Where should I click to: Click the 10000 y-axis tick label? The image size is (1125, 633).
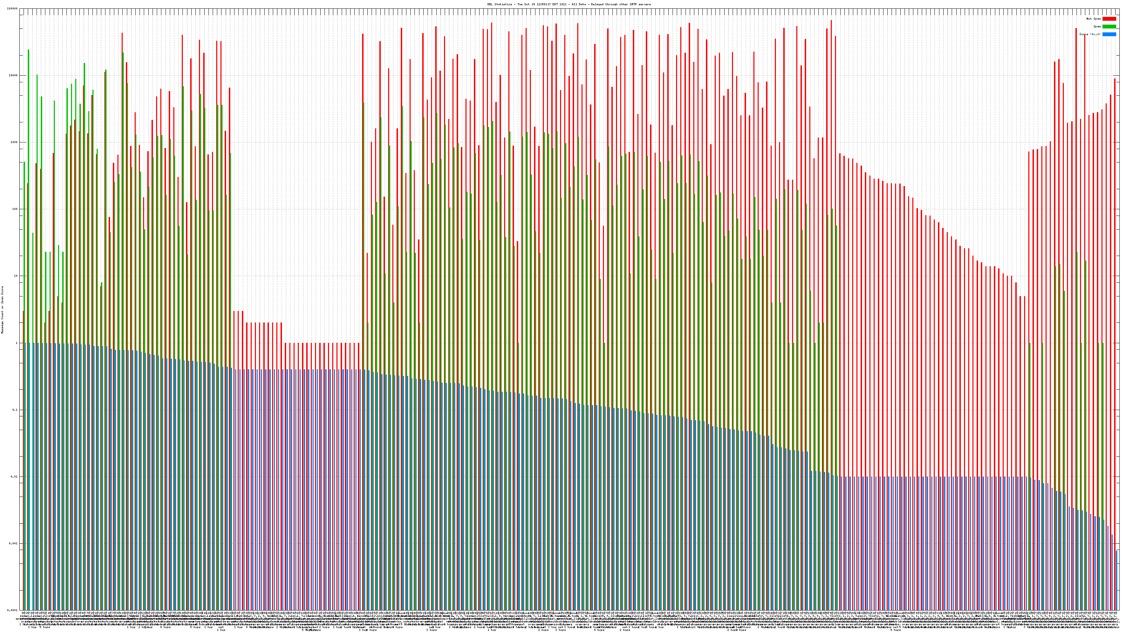(x=14, y=76)
